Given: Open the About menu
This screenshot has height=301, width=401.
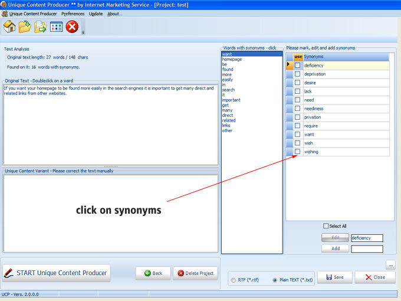Looking at the screenshot, I should (x=114, y=14).
